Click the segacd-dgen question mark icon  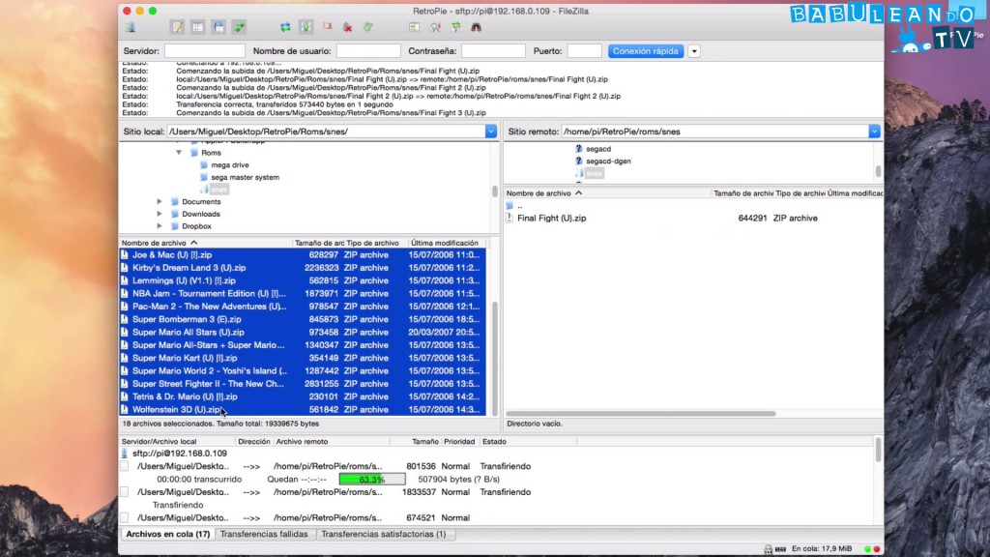coord(578,161)
